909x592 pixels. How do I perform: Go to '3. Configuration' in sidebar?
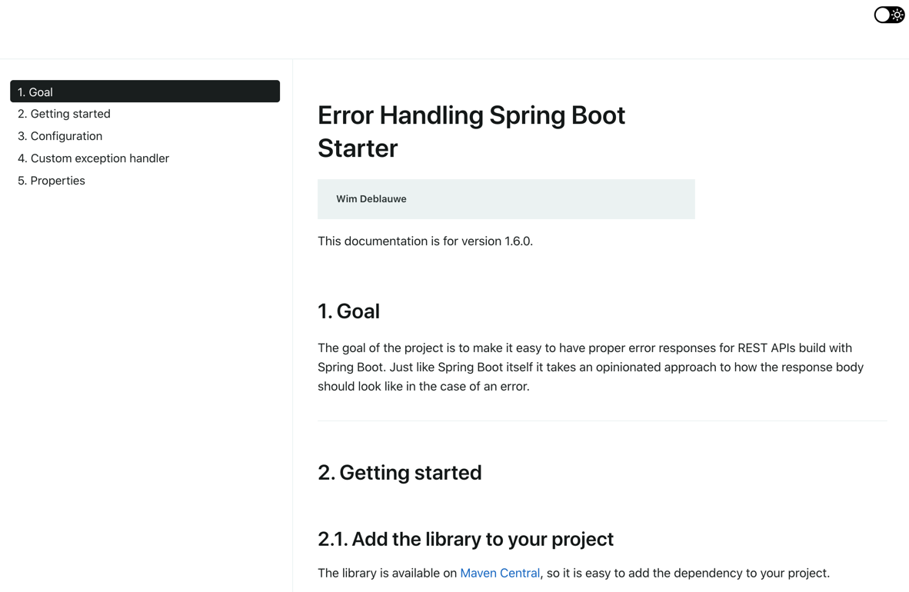pos(60,136)
